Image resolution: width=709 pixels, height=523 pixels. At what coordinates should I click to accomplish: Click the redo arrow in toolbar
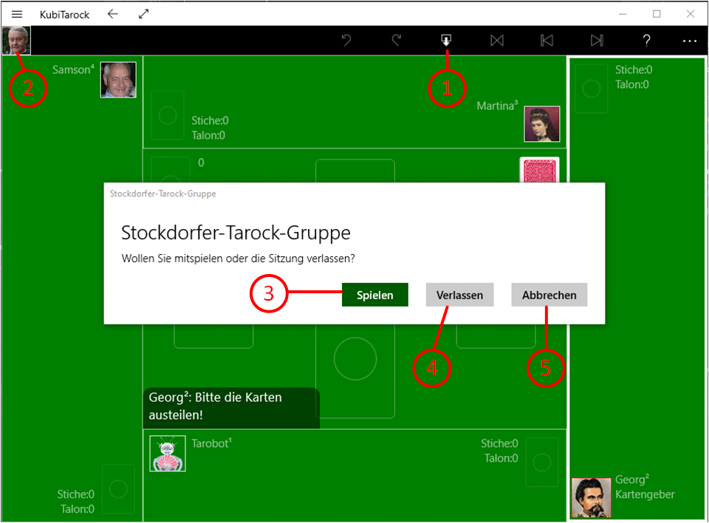click(397, 41)
